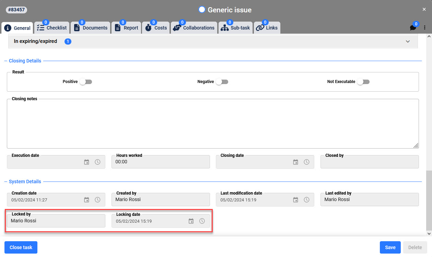432x257 pixels.
Task: Toggle the Positive result switch
Action: (85, 82)
